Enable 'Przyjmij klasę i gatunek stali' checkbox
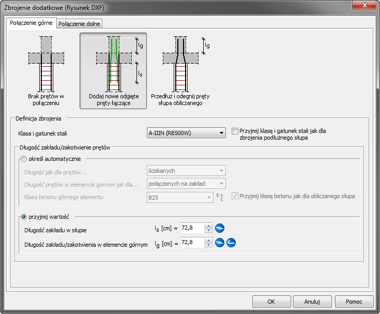The height and width of the screenshot is (314, 380). click(x=235, y=131)
